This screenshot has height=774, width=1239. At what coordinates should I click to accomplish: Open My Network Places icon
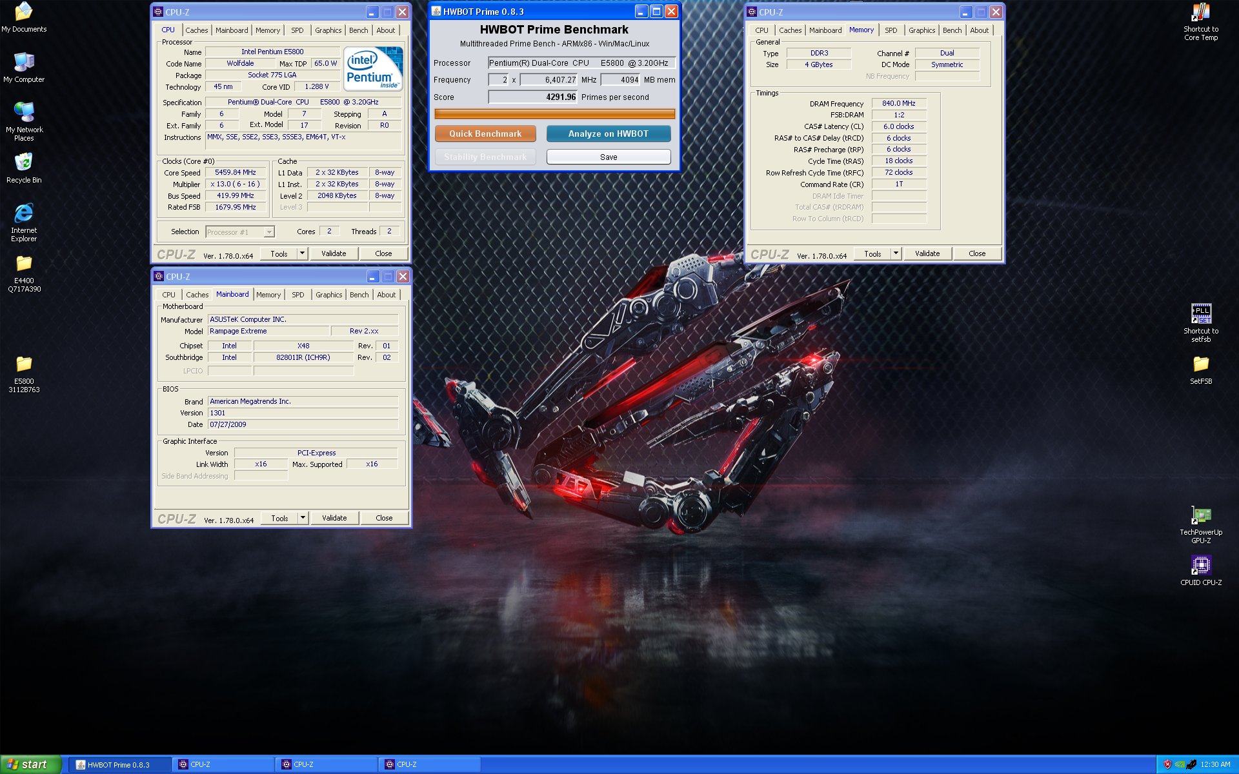click(24, 121)
